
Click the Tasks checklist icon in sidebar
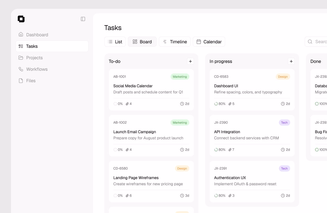pos(21,46)
